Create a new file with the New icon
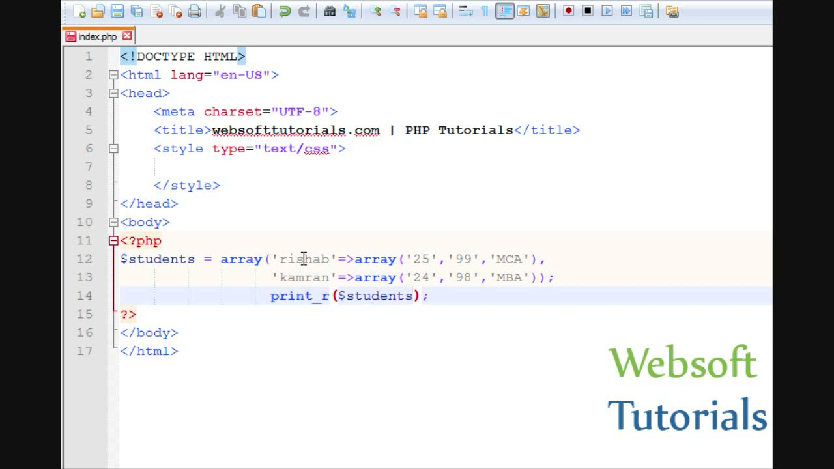Viewport: 834px width, 469px height. point(79,11)
